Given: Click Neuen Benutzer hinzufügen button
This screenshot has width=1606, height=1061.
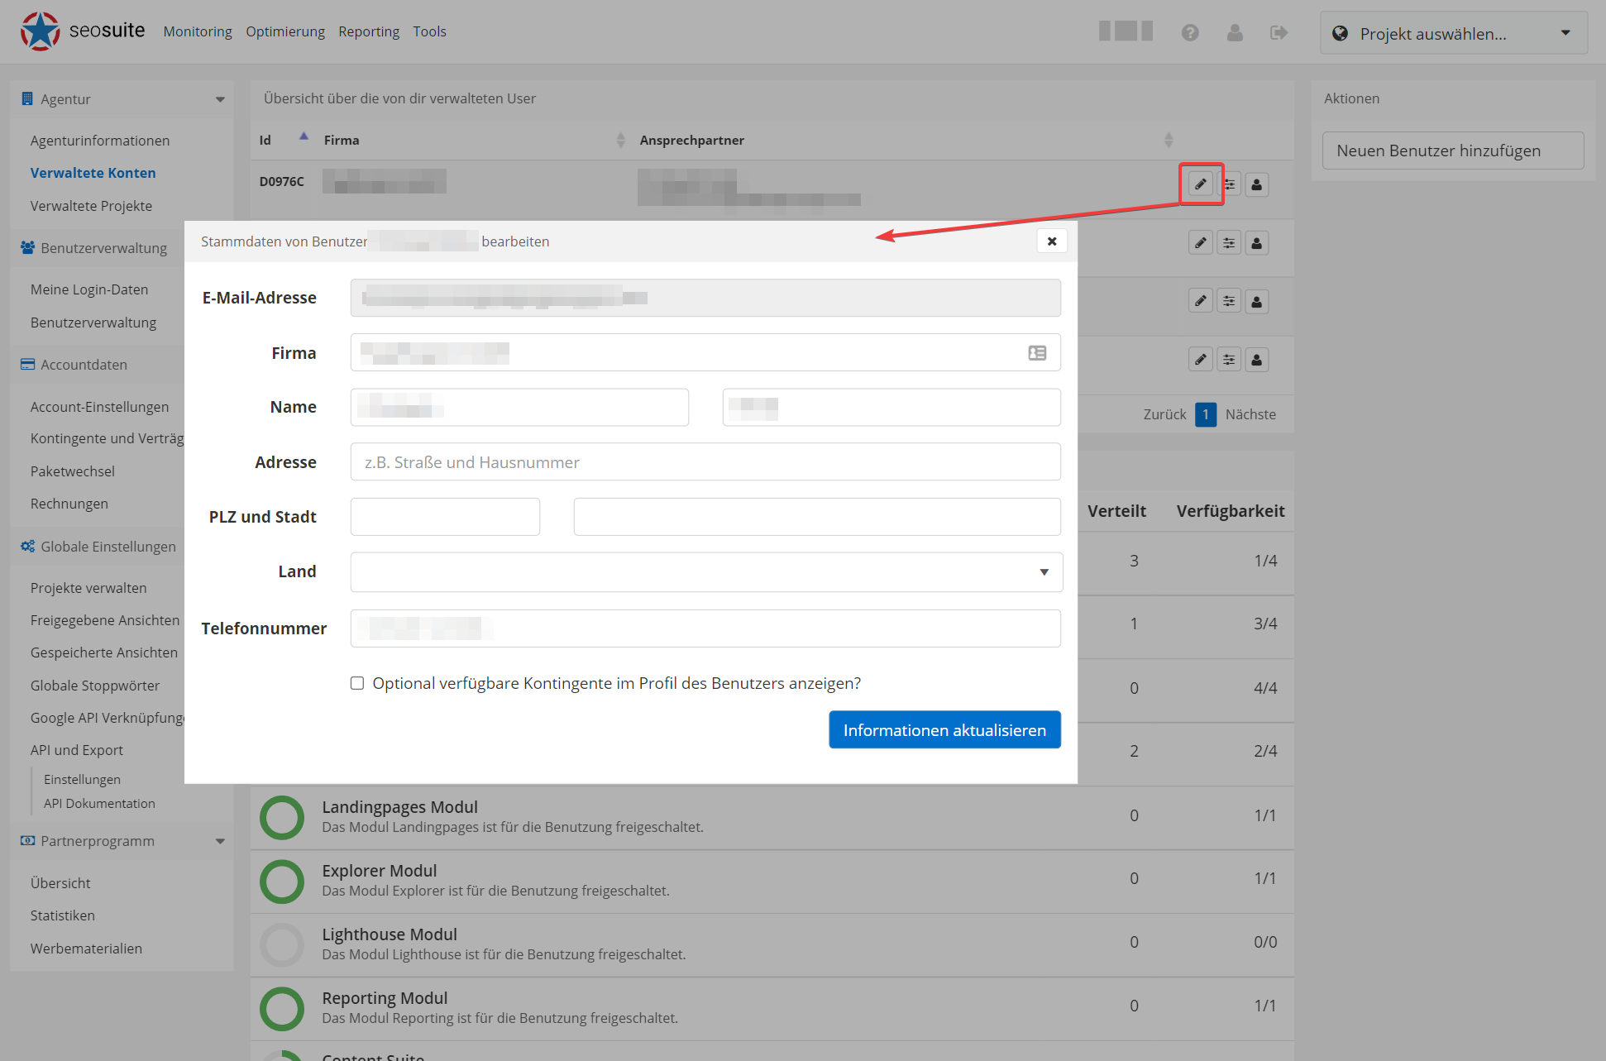Looking at the screenshot, I should click(x=1438, y=151).
